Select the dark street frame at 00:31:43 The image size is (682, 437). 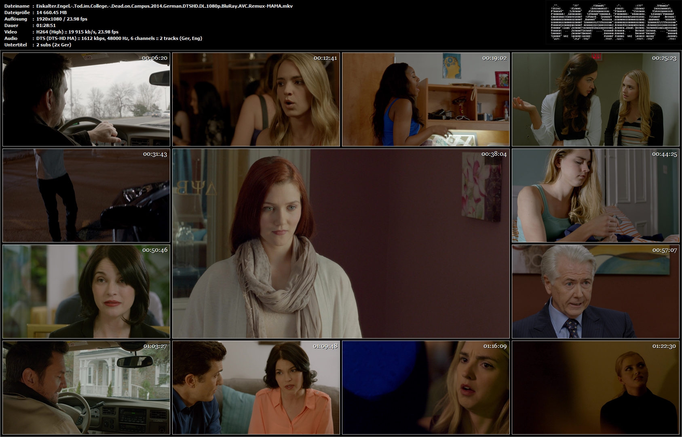click(86, 195)
